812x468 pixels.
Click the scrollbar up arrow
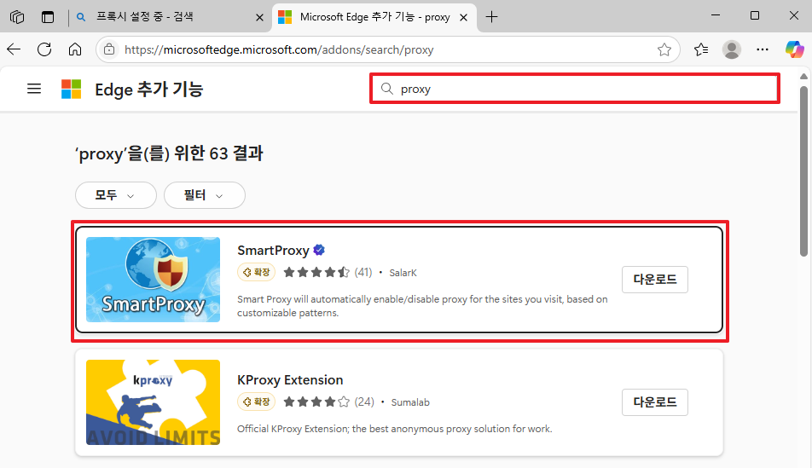pos(803,76)
